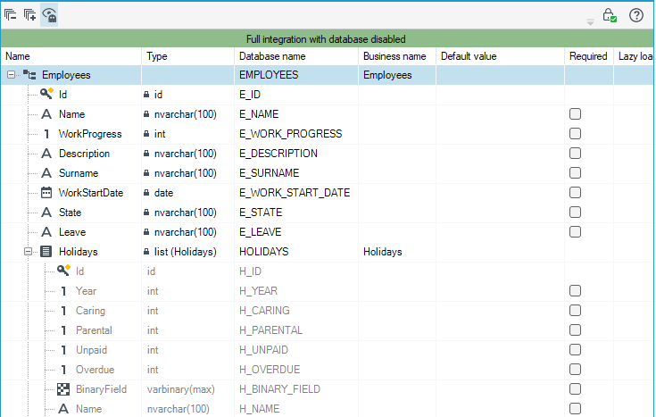The width and height of the screenshot is (656, 417).
Task: Click the Employees structure icon
Action: (29, 75)
